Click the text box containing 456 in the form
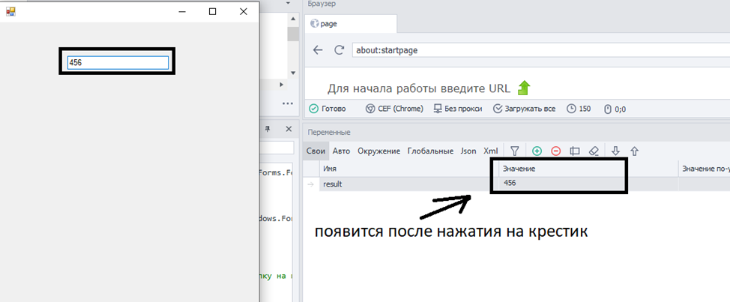Viewport: 730px width, 302px height. click(118, 62)
